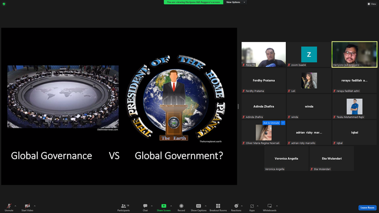Screen dimensions: 379x213
Task: Click the divider handle beside shared screen
Action: click(238, 106)
